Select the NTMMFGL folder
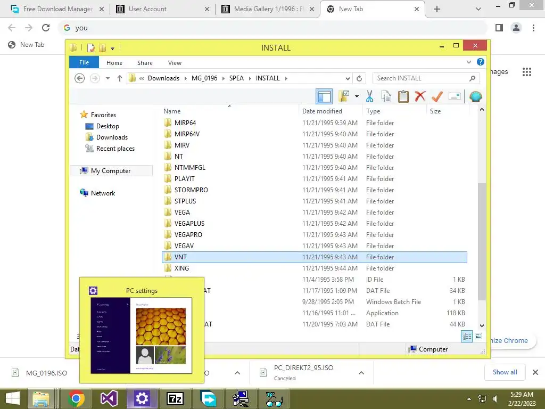 point(314,167)
